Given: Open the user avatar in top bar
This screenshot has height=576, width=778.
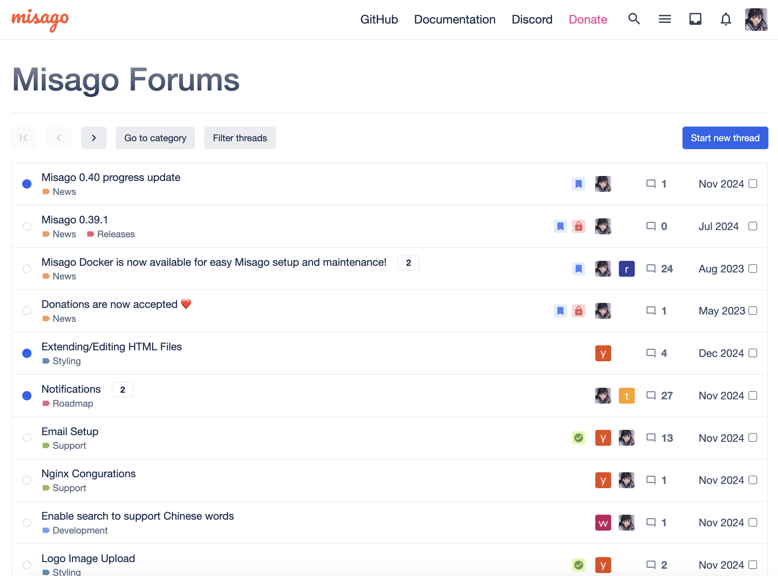Looking at the screenshot, I should point(756,20).
